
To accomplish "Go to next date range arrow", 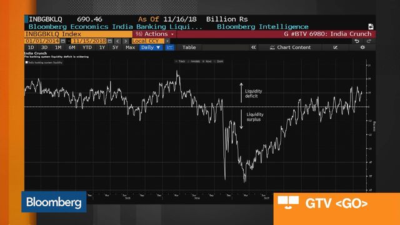I will pyautogui.click(x=126, y=41).
